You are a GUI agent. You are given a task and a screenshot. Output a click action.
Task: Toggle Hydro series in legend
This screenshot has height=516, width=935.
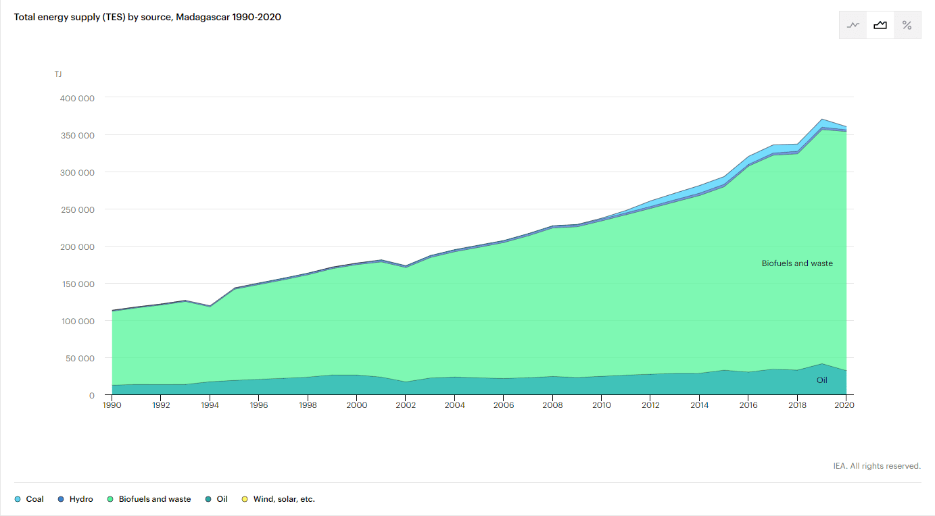(x=76, y=499)
